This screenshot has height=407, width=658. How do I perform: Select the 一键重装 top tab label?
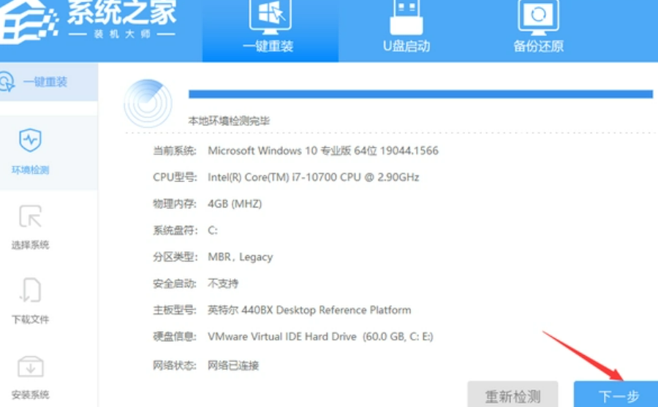point(268,46)
